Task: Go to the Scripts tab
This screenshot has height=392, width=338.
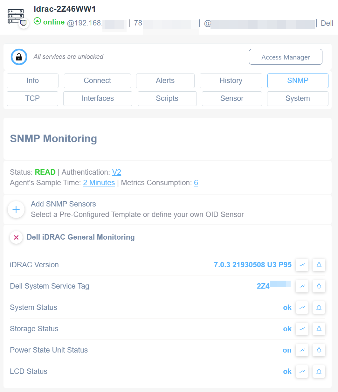Action: tap(167, 99)
